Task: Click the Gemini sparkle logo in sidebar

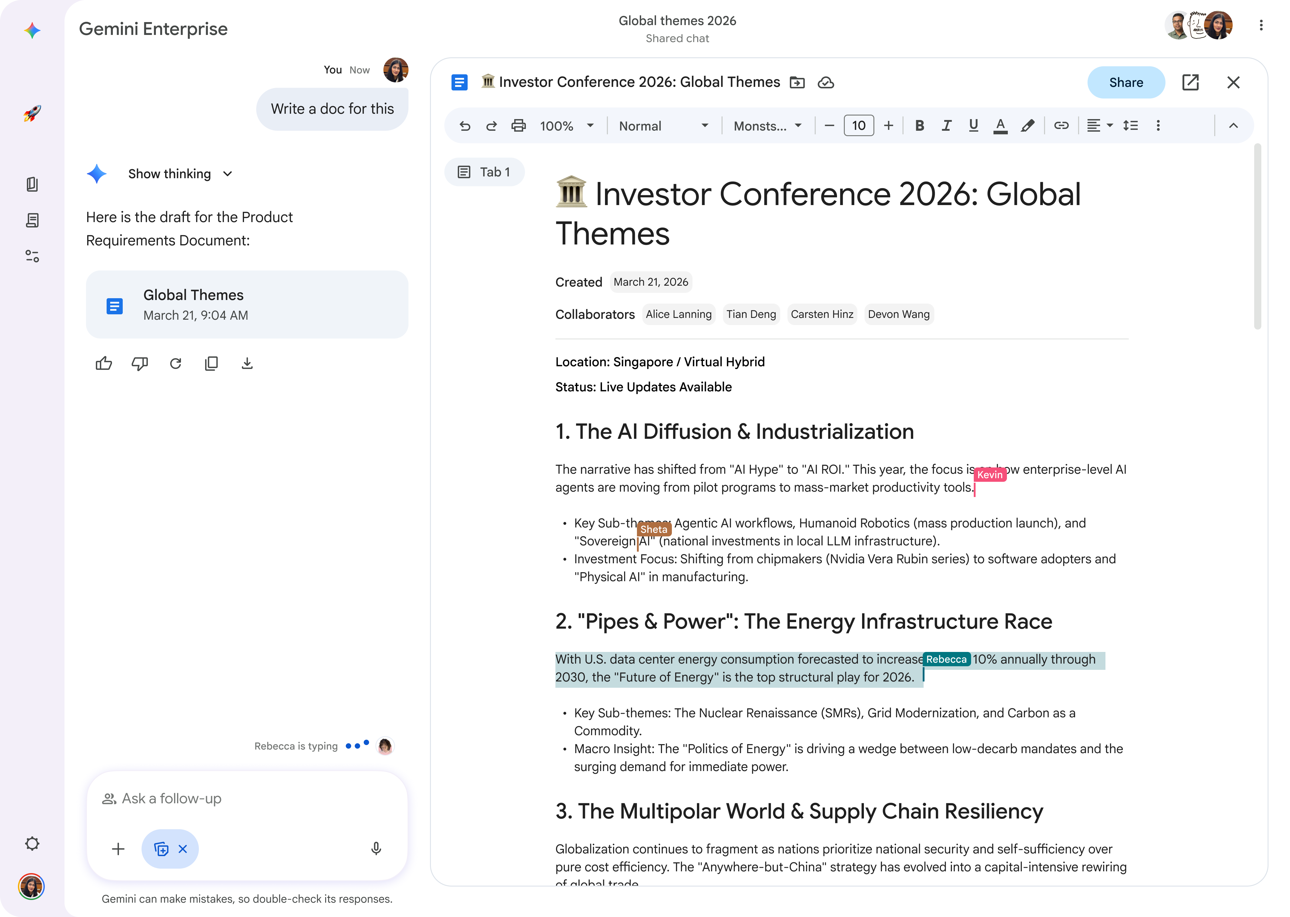Action: click(x=32, y=30)
